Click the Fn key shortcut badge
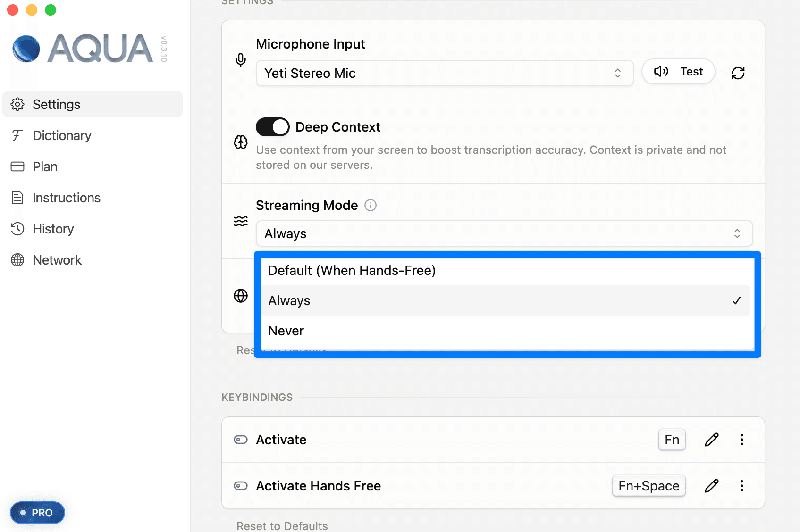 [672, 440]
